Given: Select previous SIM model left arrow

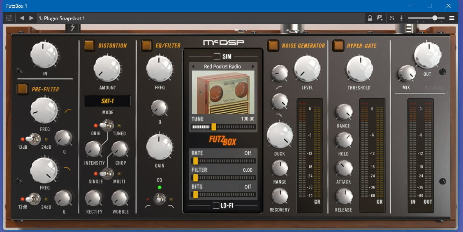Looking at the screenshot, I should [193, 66].
